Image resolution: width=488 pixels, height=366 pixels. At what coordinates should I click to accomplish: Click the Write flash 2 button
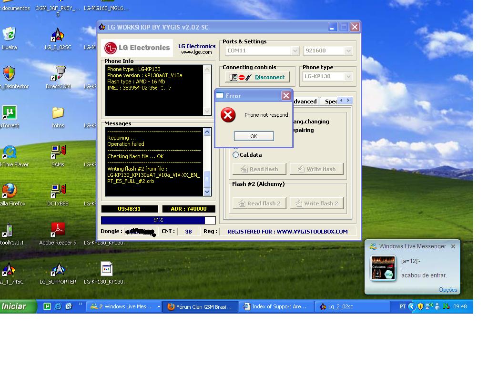(316, 203)
